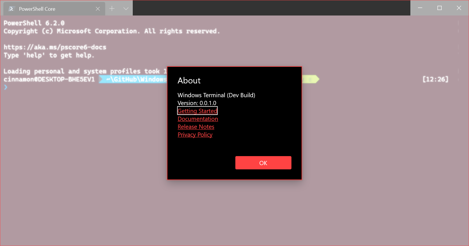Open the Documentation link

coord(198,119)
